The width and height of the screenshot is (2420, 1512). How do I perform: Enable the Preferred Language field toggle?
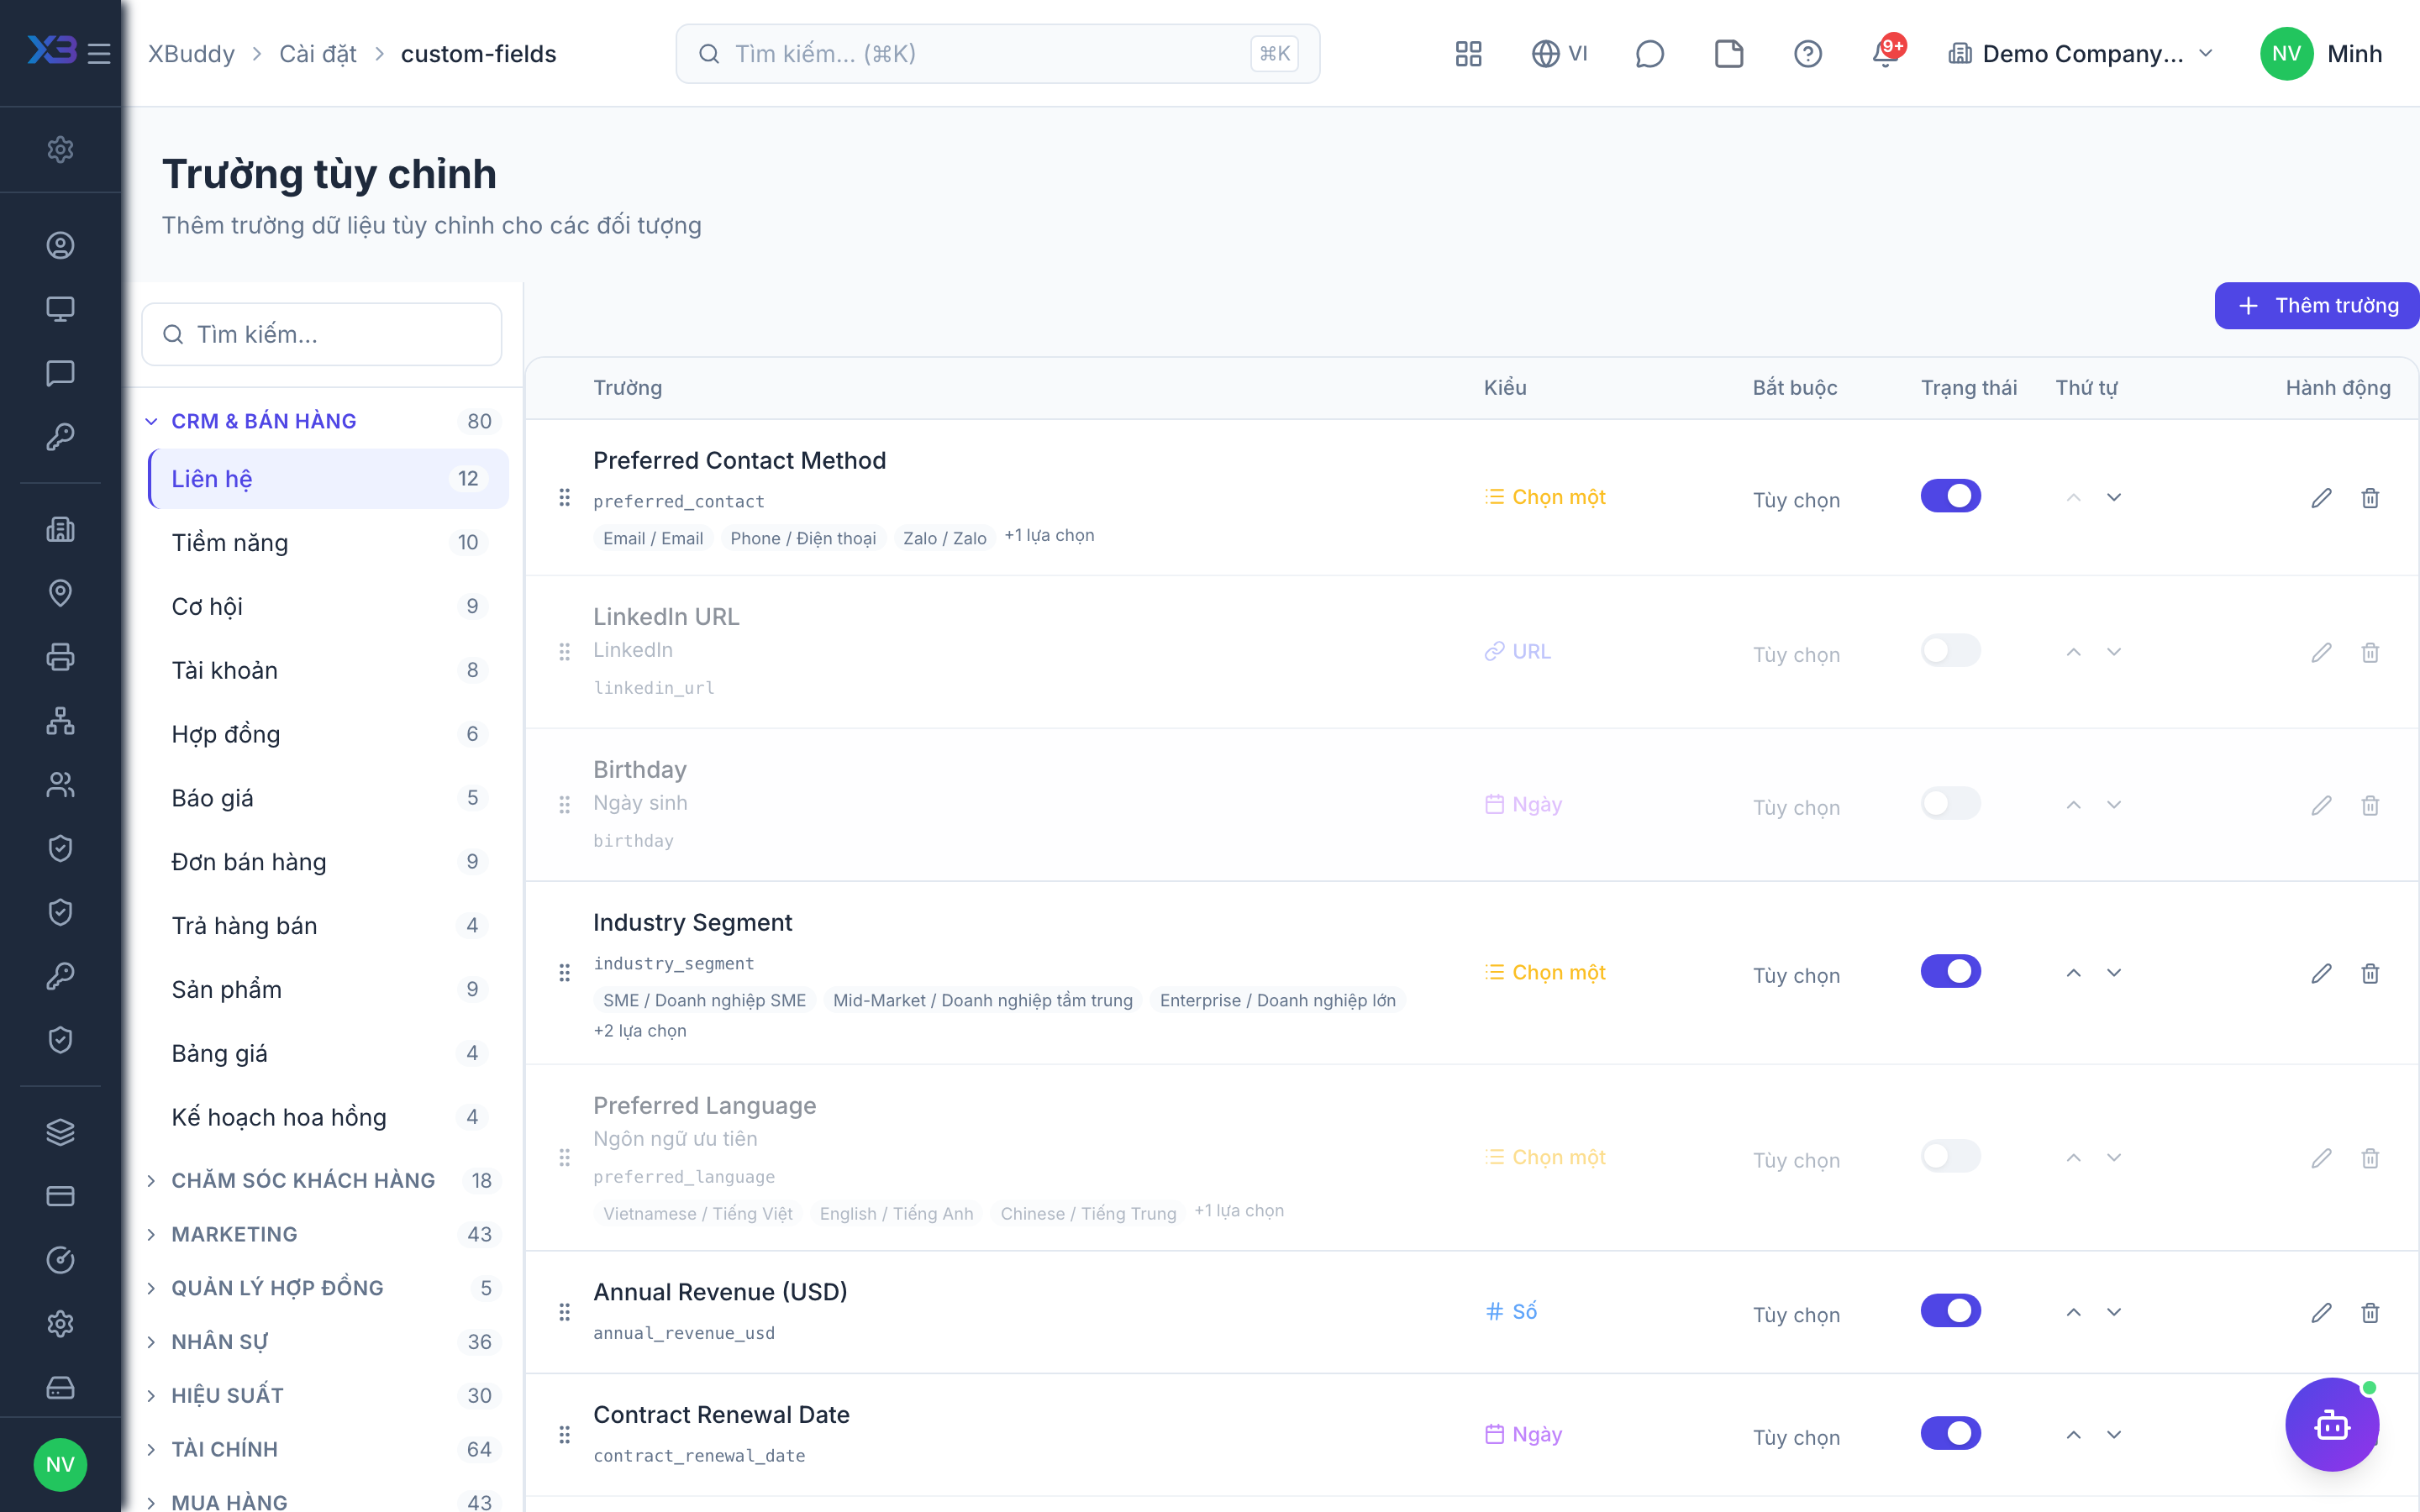[x=1950, y=1156]
